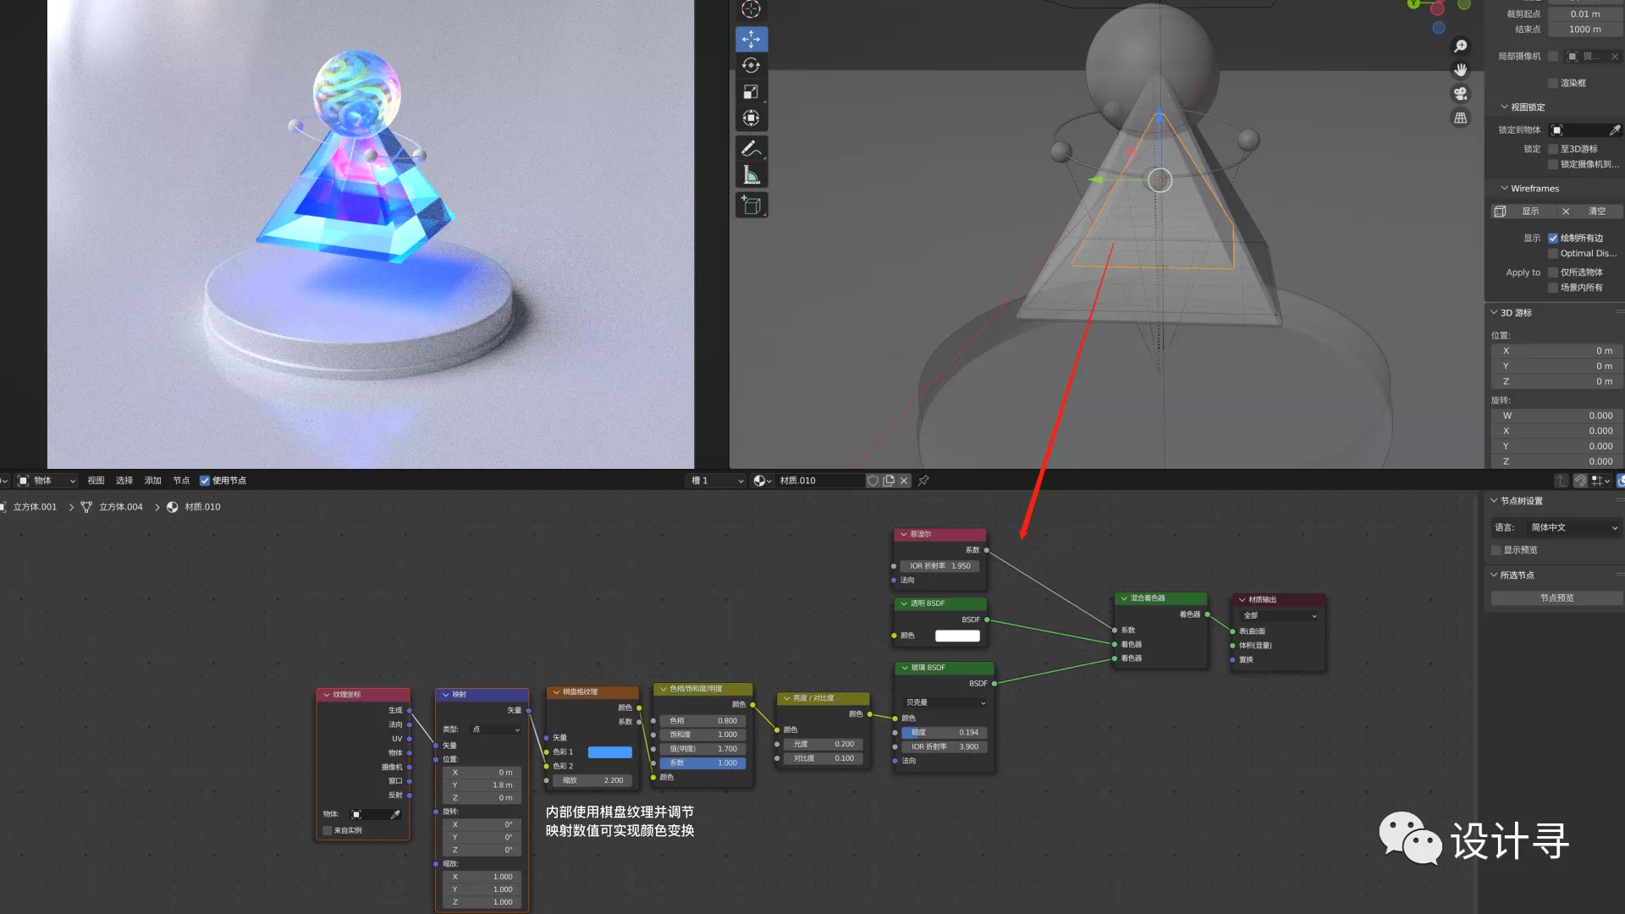
Task: Open the 槽 1 slot dropdown
Action: click(x=717, y=481)
